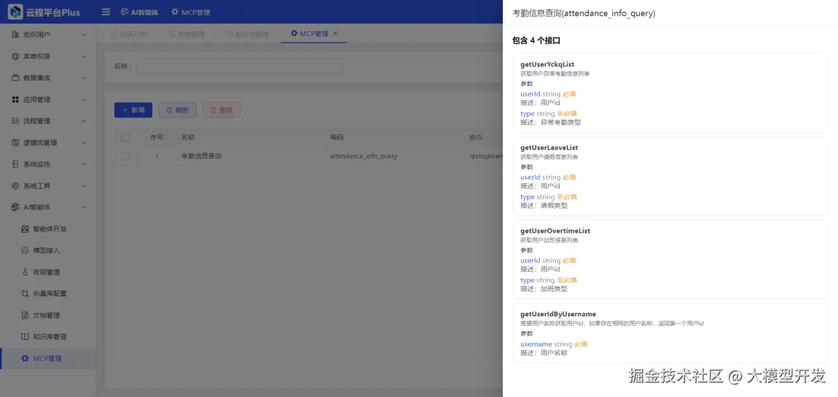838x397 pixels.
Task: Click the 包含 4 个接口 heading
Action: coord(536,41)
